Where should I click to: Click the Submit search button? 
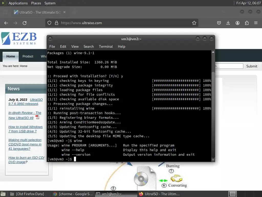coord(252,66)
